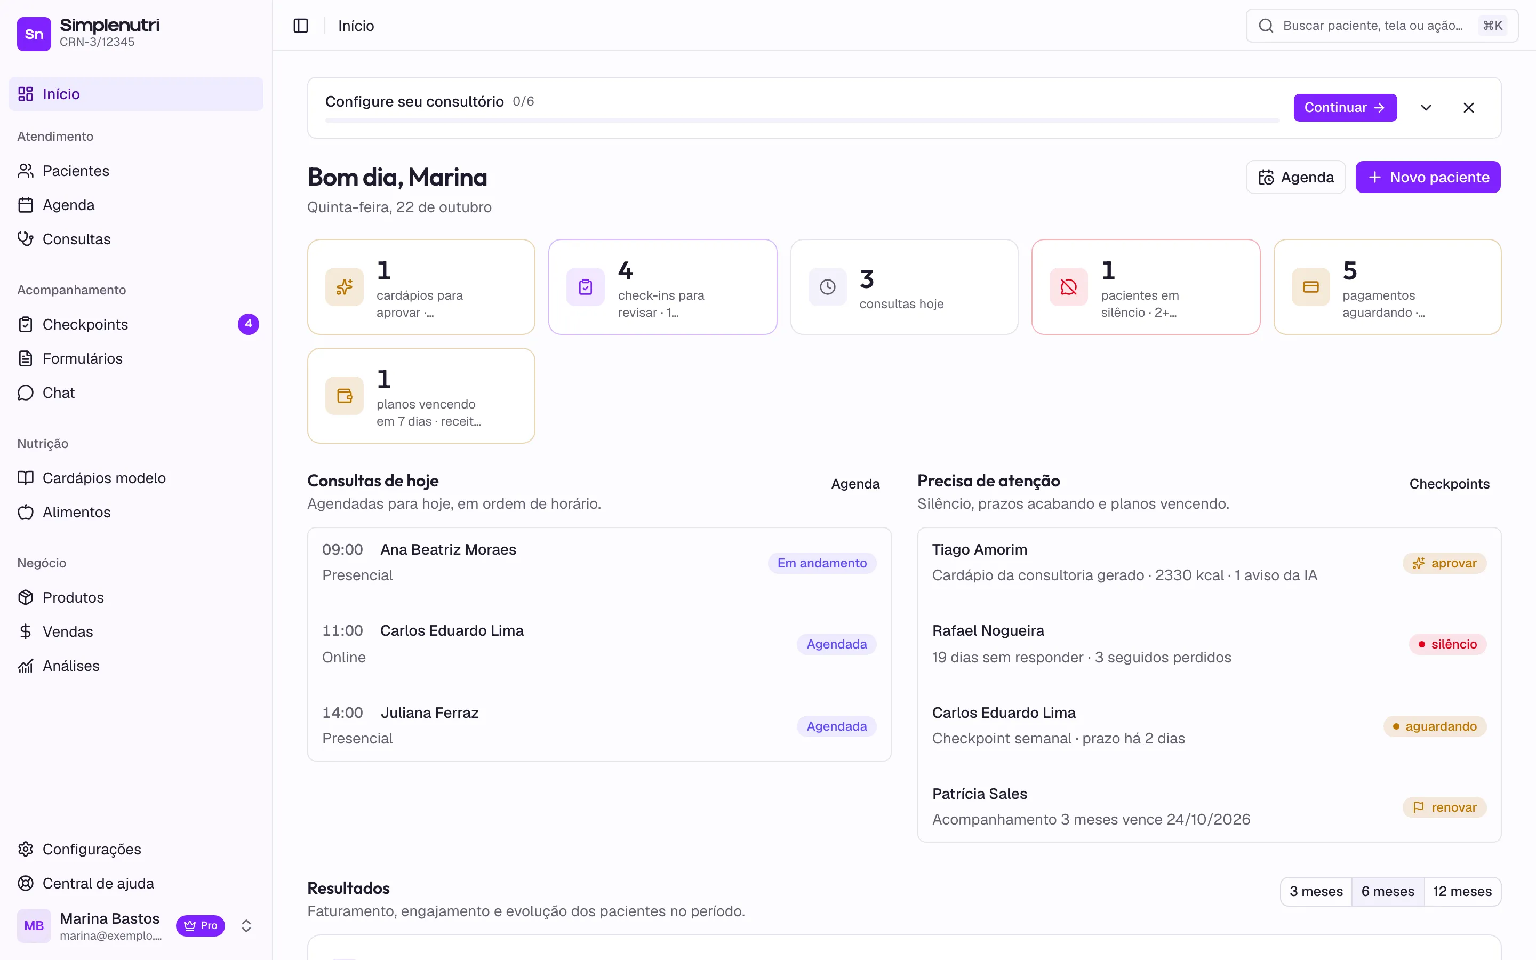The width and height of the screenshot is (1536, 960).
Task: Toggle the sidebar panel icon
Action: [x=301, y=26]
